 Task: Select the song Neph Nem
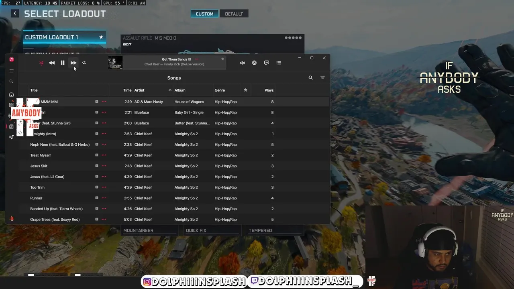pyautogui.click(x=60, y=144)
